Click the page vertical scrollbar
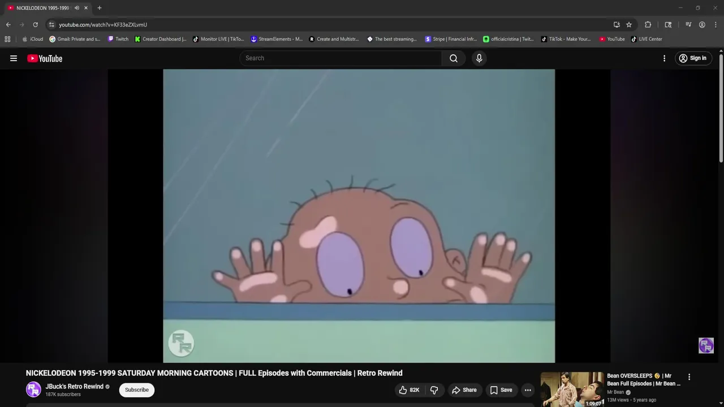This screenshot has height=407, width=724. tap(721, 107)
